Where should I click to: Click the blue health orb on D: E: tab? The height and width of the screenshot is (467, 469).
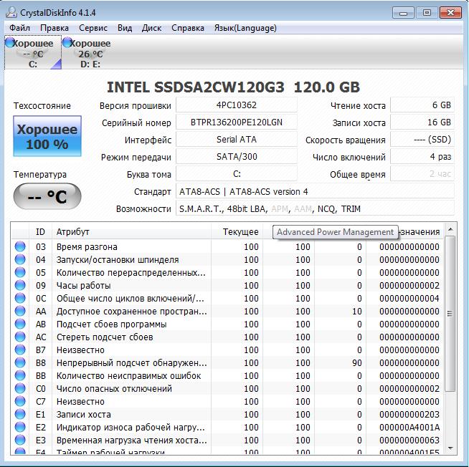[67, 42]
